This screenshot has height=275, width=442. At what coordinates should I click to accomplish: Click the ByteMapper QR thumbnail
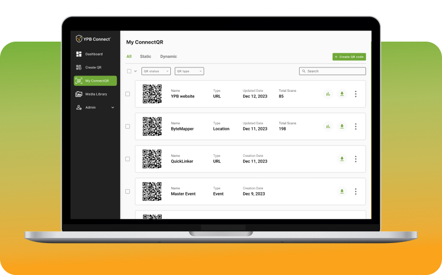coord(152,126)
